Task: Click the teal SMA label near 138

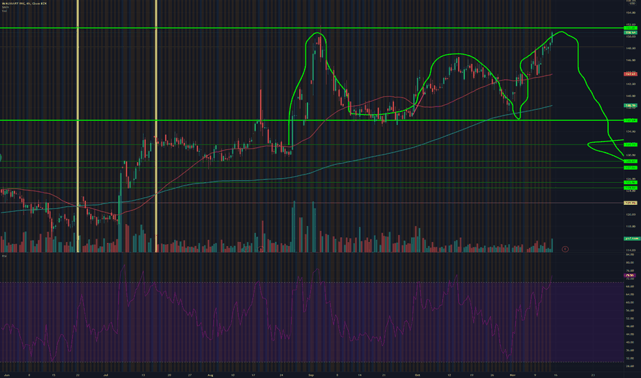Action: [630, 105]
